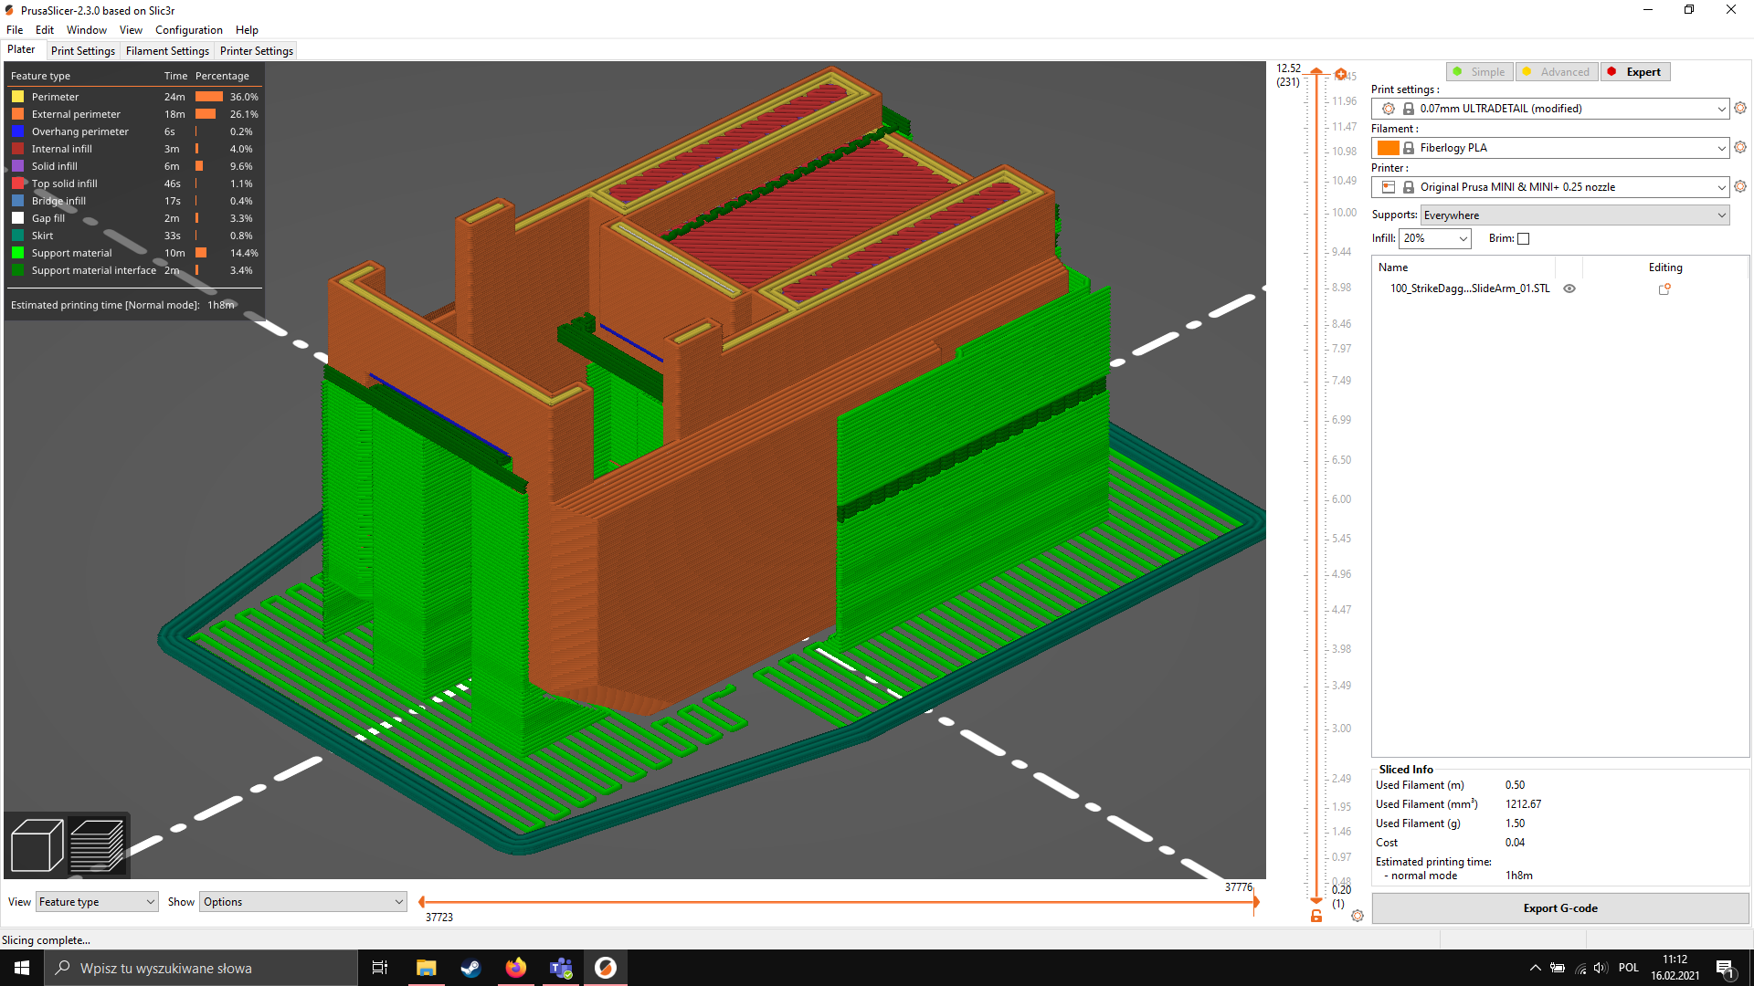Click the lock icon below the layer slider
Image resolution: width=1754 pixels, height=986 pixels.
1315,915
